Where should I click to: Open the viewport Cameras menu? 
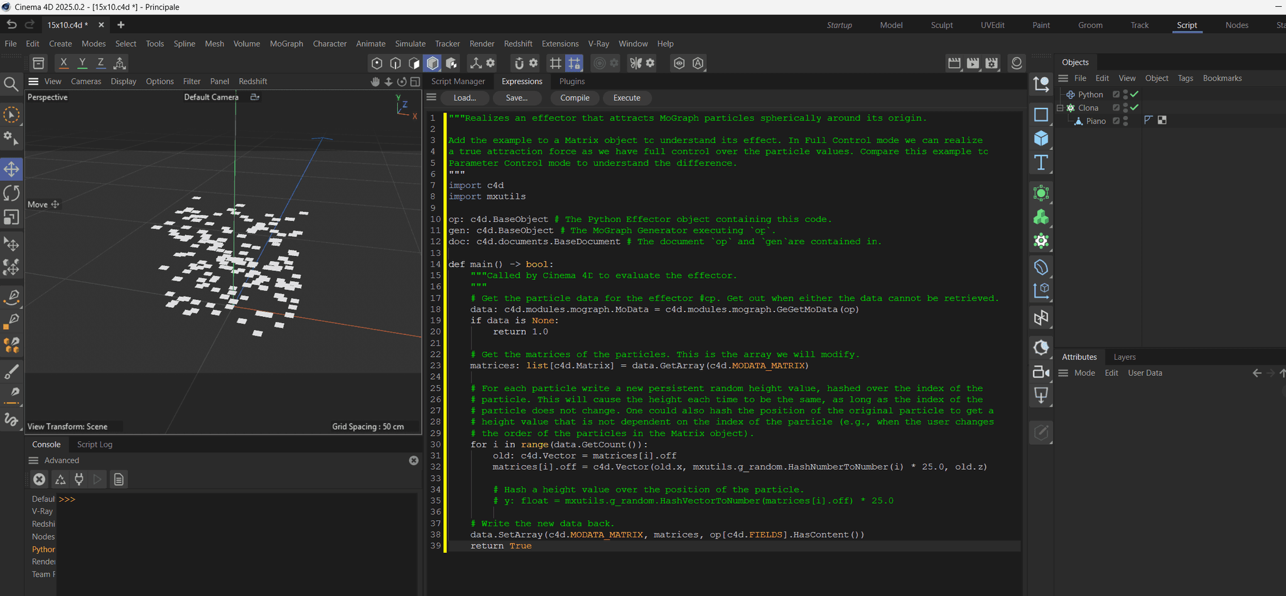tap(85, 82)
